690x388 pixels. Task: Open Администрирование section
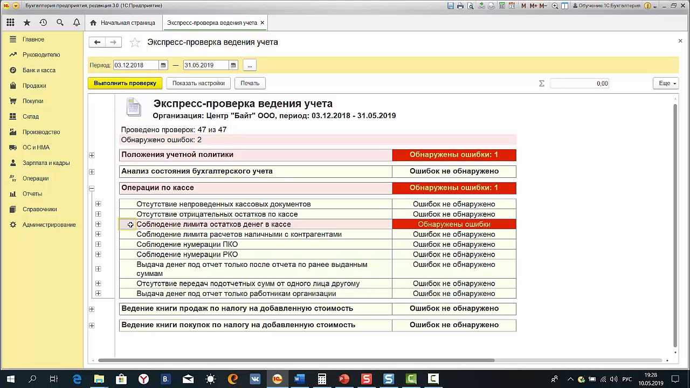pos(49,225)
